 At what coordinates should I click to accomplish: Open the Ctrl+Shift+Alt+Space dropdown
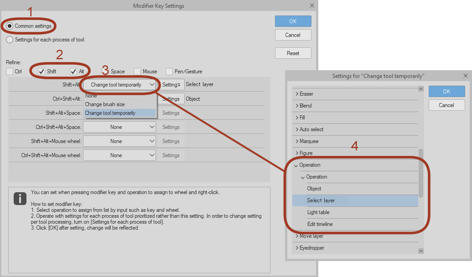pos(120,127)
